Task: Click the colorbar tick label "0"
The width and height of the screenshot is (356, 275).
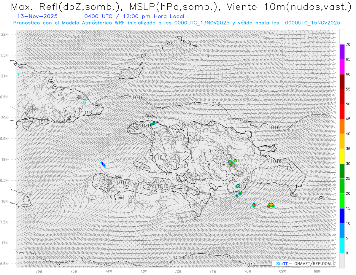Action: point(347,253)
